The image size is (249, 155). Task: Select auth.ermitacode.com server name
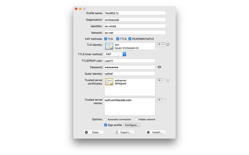(118, 100)
